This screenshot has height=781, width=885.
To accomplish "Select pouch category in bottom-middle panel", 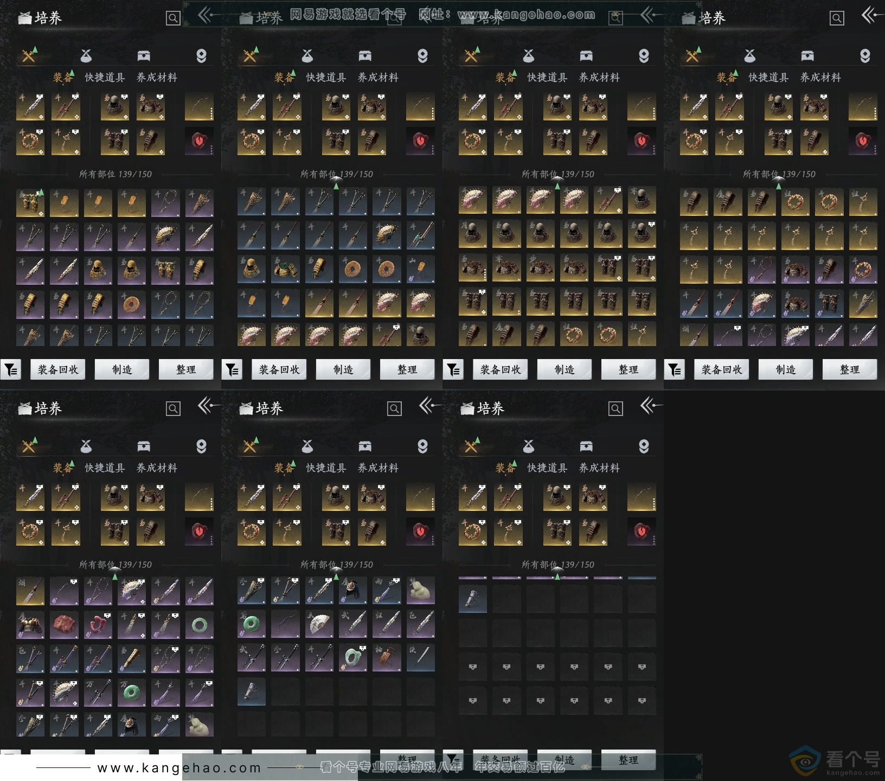I will coord(307,446).
